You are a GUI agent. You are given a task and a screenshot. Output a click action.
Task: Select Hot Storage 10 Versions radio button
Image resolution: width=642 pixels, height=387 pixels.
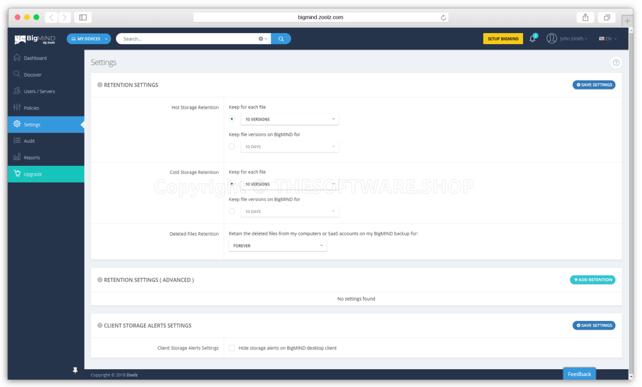pos(232,119)
